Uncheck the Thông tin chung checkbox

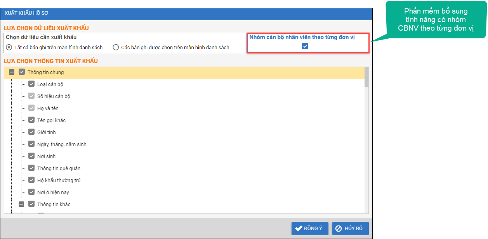coord(22,72)
